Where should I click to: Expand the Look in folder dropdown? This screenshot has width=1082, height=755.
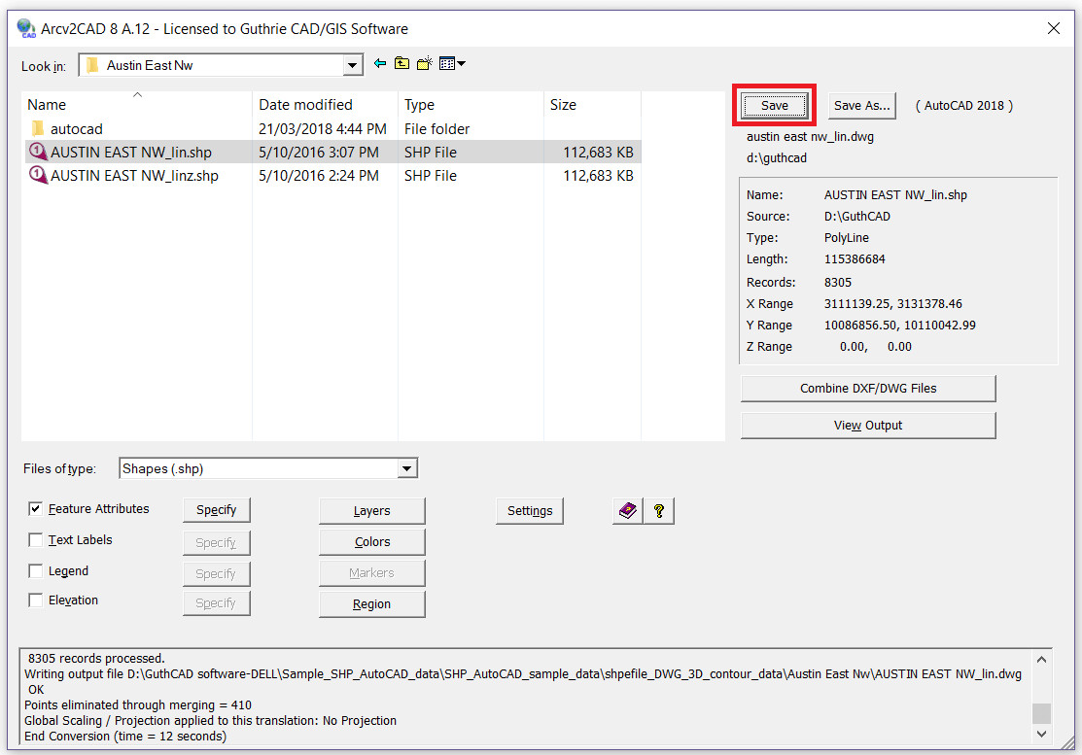352,65
